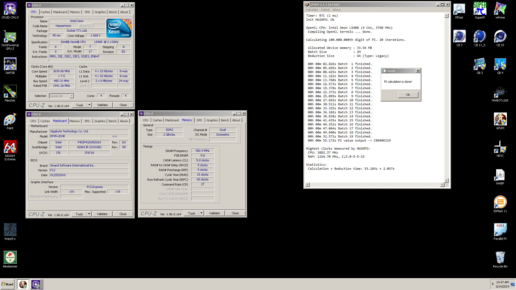Switch to Caches tab in top CPU-Z
The width and height of the screenshot is (516, 290).
tap(45, 12)
